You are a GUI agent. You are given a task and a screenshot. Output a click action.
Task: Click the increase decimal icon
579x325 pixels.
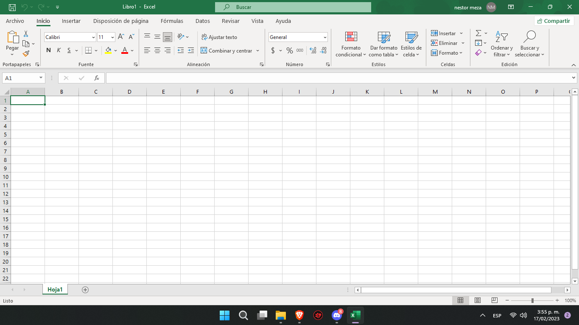[313, 50]
